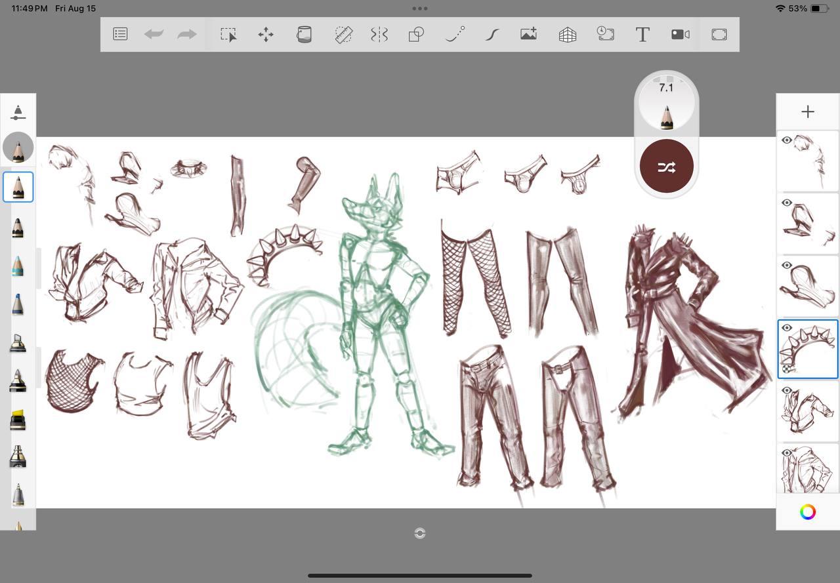This screenshot has height=583, width=840.
Task: Open the Perspective Guides grid tool
Action: [568, 34]
